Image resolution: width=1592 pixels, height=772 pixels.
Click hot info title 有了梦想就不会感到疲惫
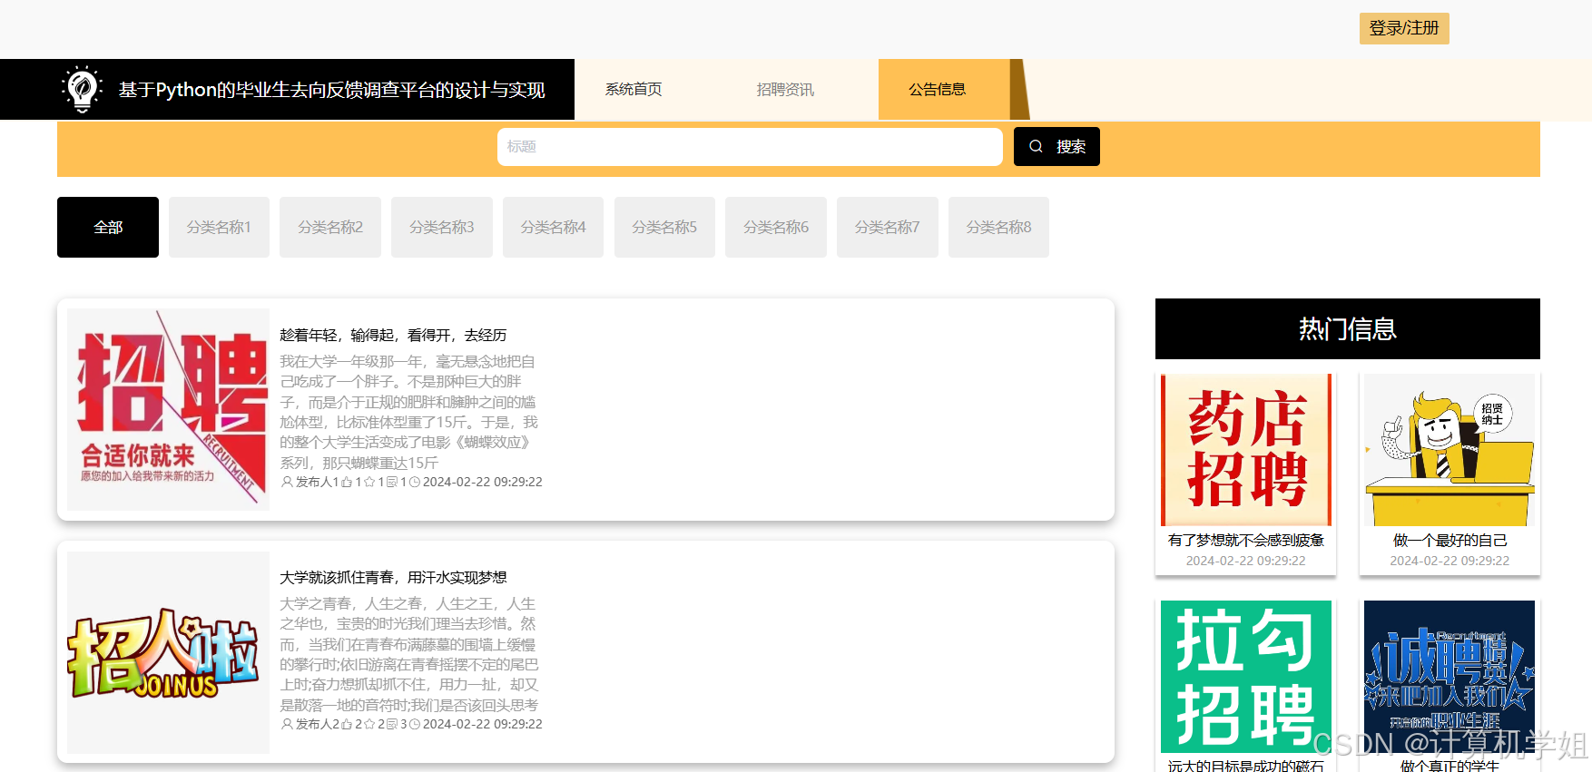click(x=1246, y=540)
